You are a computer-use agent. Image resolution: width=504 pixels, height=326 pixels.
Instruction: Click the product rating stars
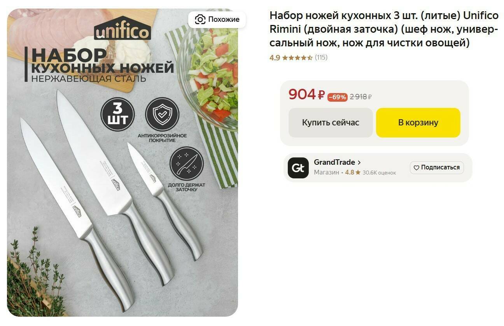[x=297, y=58]
